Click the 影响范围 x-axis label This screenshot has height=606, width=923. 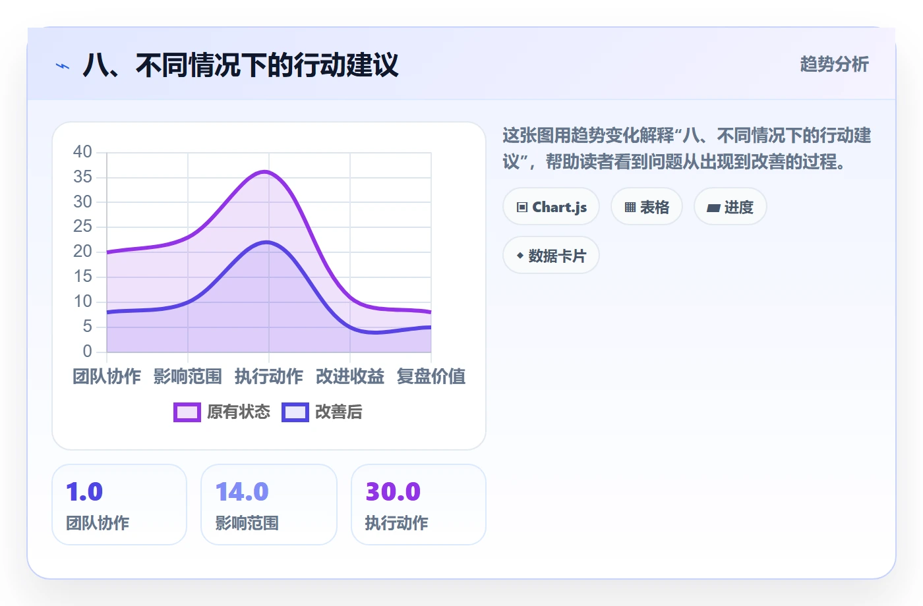(x=188, y=376)
